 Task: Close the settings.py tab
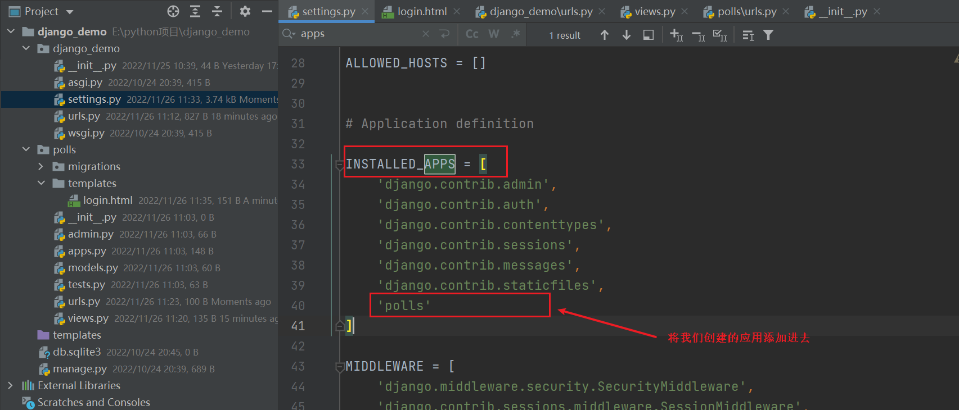tap(365, 11)
